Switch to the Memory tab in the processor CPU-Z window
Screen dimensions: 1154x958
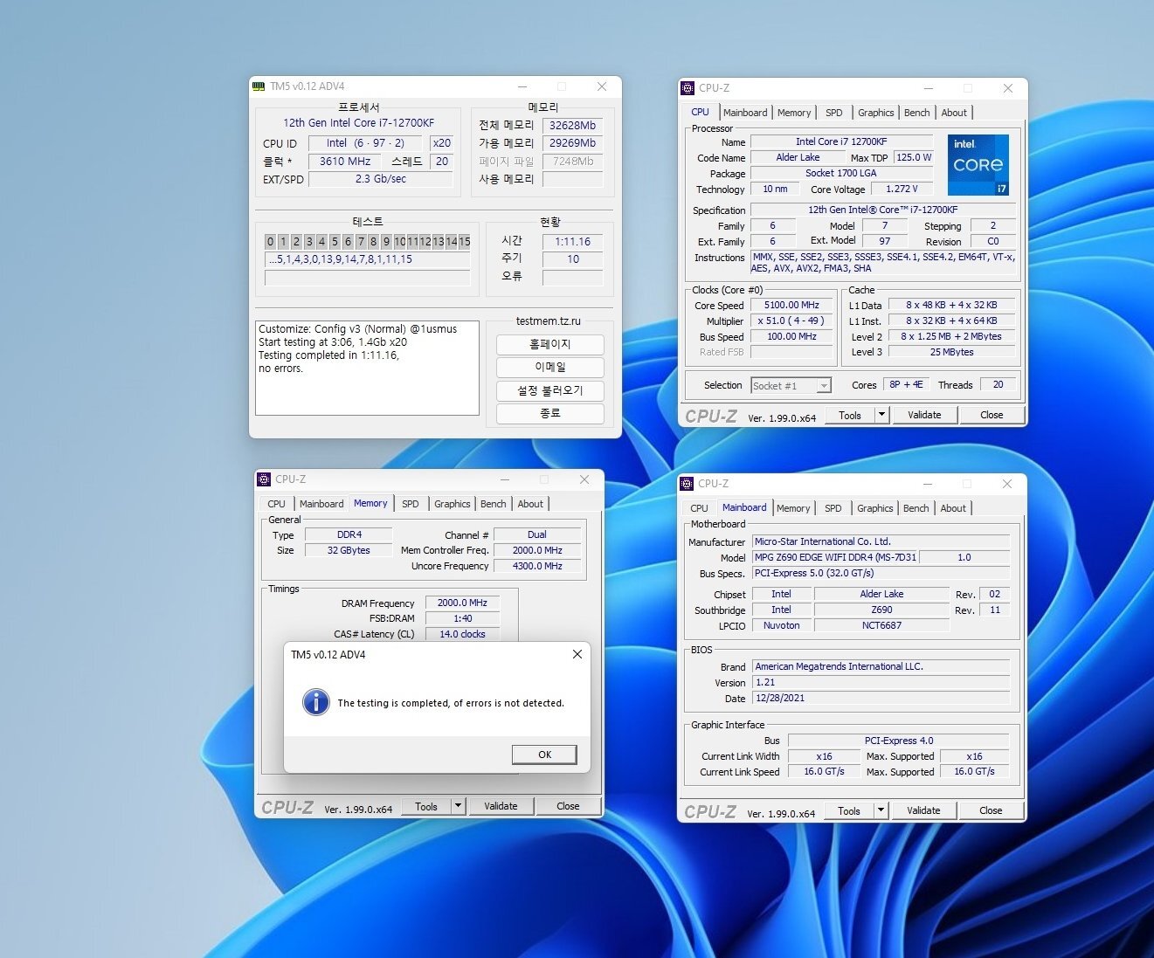[794, 113]
